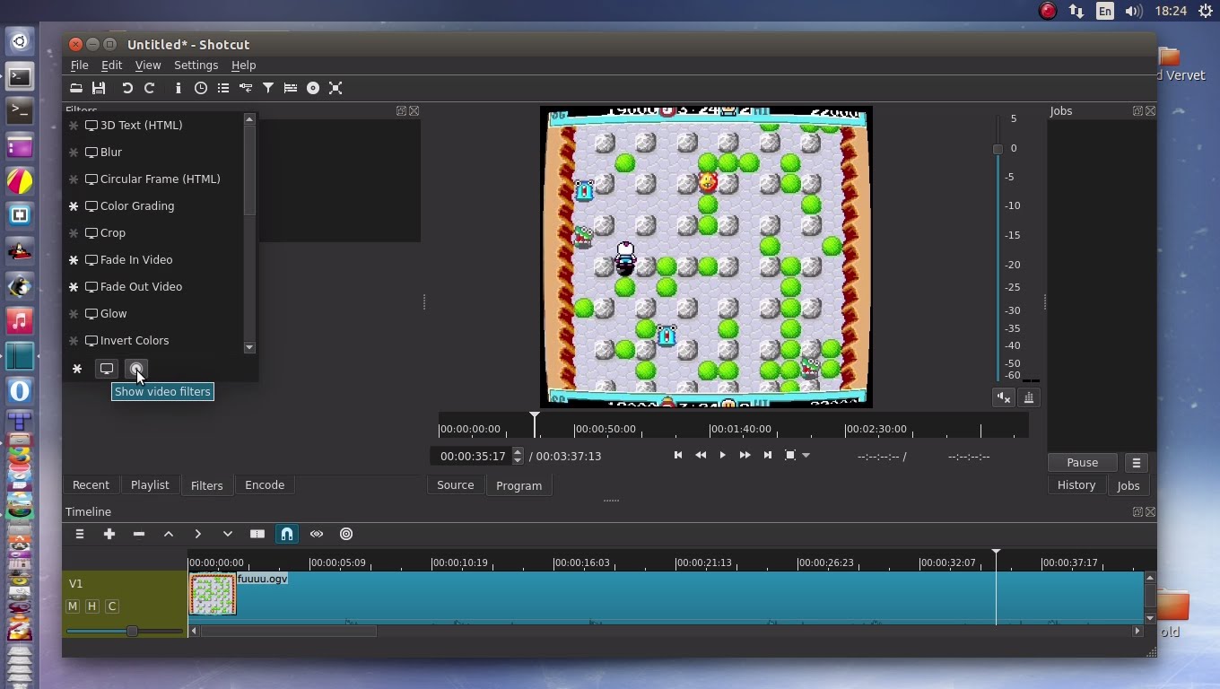This screenshot has width=1220, height=689.
Task: Split clip at the playhead
Action: (257, 534)
